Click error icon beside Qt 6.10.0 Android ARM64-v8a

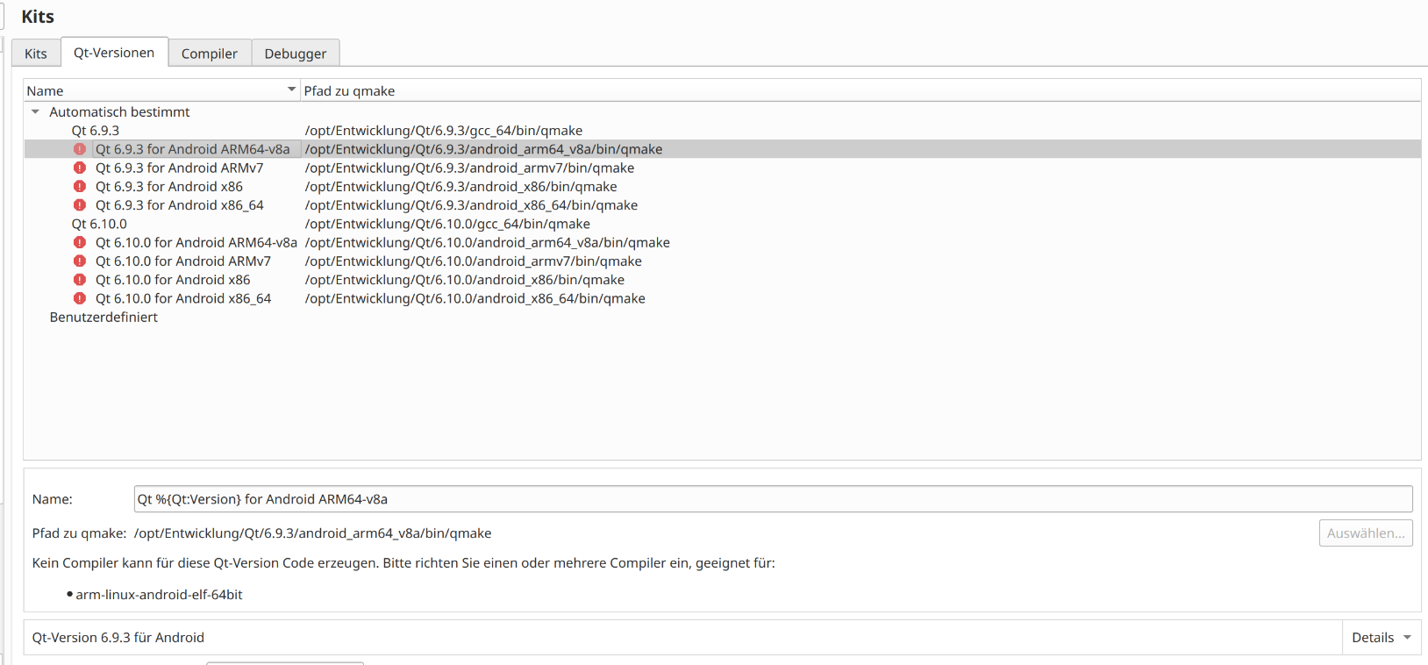coord(80,242)
